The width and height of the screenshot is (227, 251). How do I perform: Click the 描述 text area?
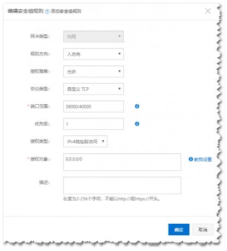pyautogui.click(x=122, y=186)
